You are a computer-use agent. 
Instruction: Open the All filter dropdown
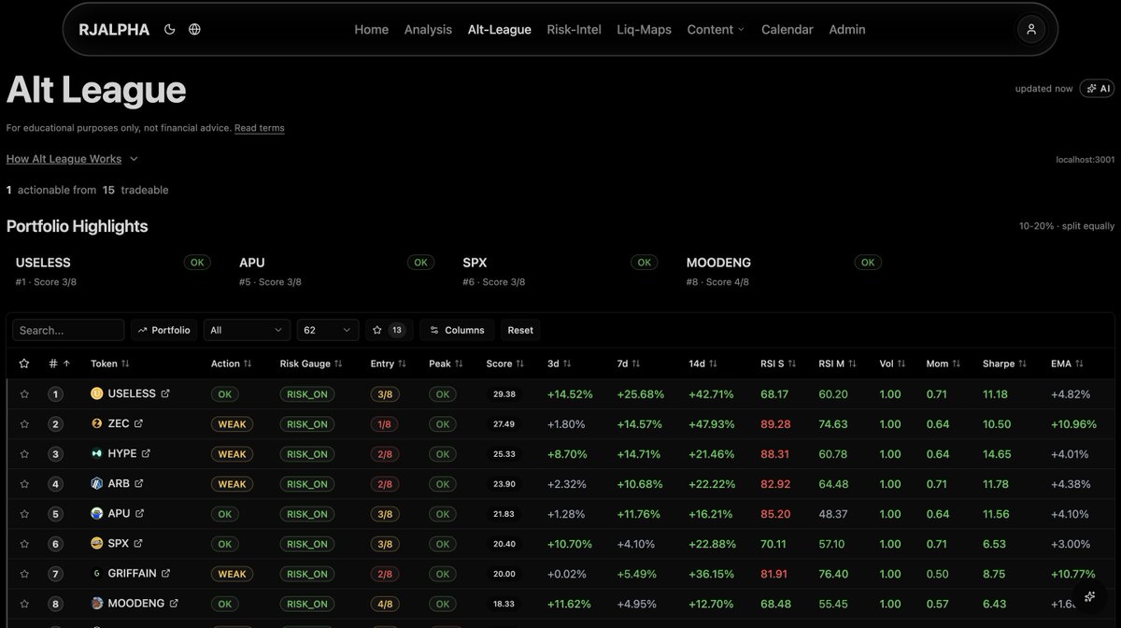[247, 330]
